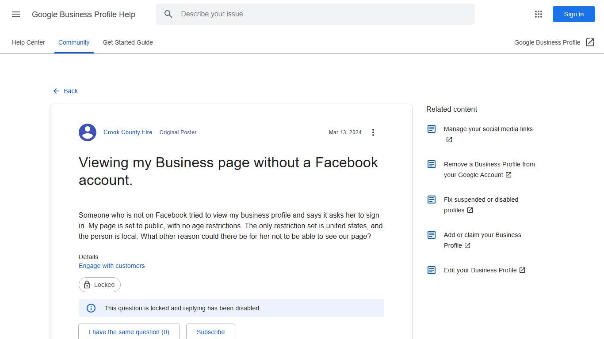Viewport: 604px width, 339px height.
Task: Open the Get-Started Guide tab
Action: 128,42
